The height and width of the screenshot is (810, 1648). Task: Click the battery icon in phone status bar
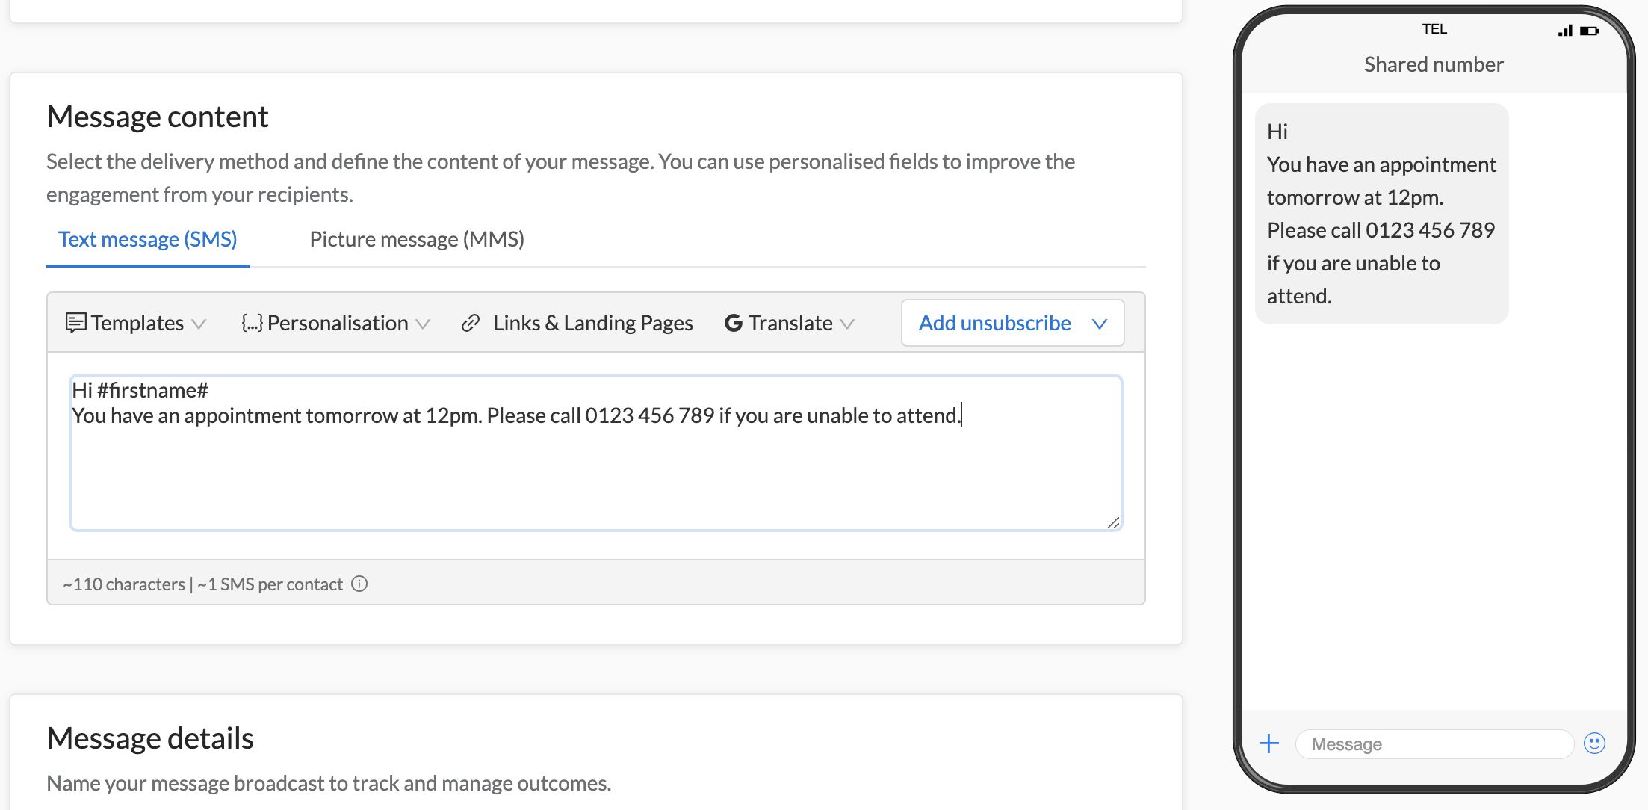click(1589, 30)
